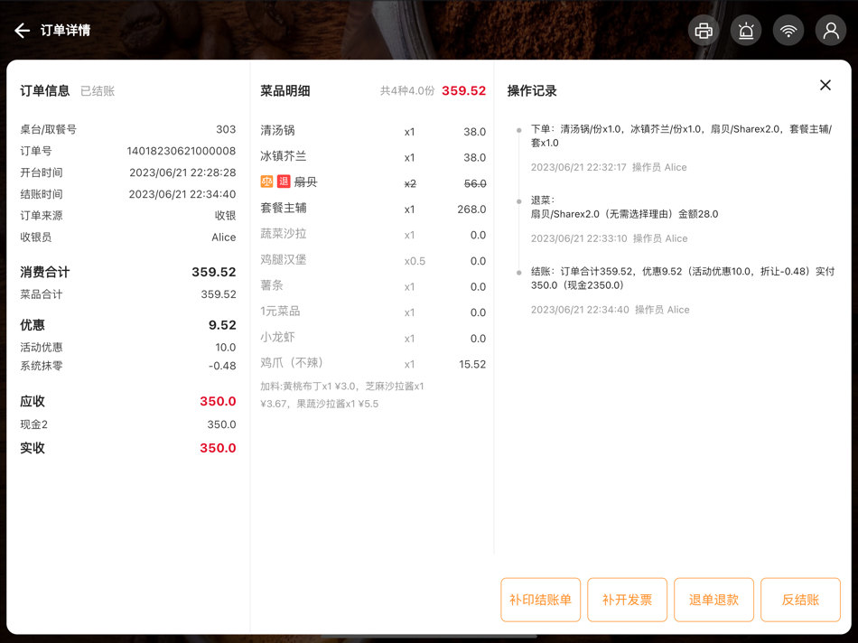
Task: Tap the 反结账 button
Action: (800, 599)
